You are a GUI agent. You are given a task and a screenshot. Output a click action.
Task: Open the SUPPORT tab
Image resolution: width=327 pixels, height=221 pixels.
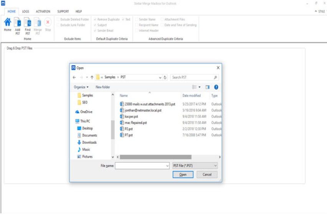click(x=63, y=11)
